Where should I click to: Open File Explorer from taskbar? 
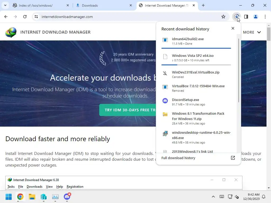(x=32, y=197)
